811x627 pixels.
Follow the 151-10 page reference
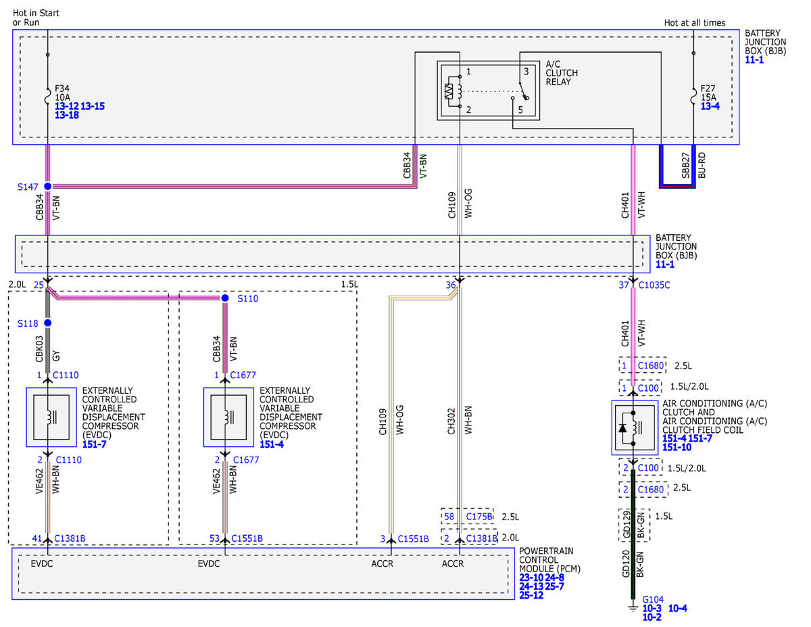coord(677,448)
